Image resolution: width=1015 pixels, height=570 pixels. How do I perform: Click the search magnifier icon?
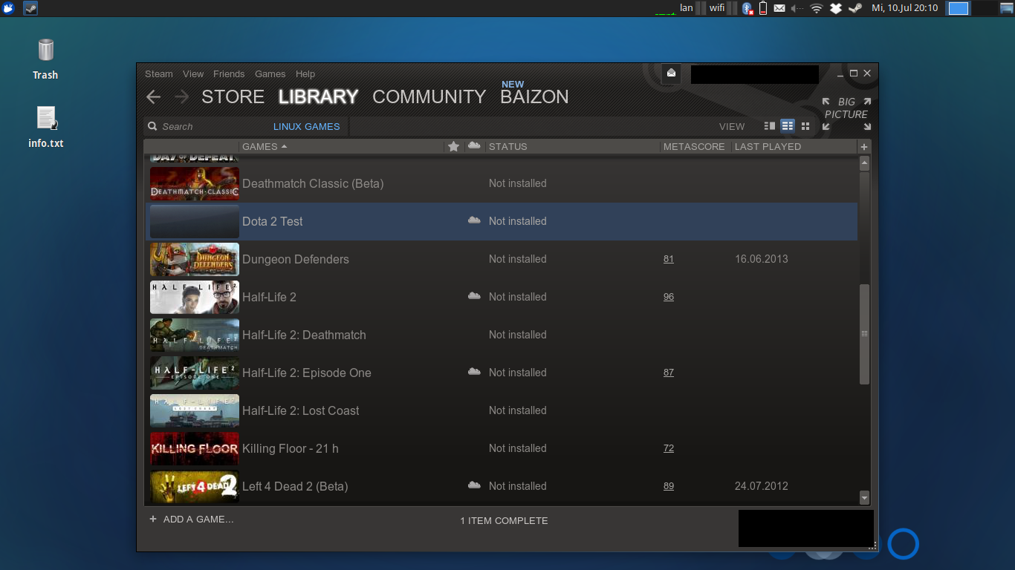(152, 126)
